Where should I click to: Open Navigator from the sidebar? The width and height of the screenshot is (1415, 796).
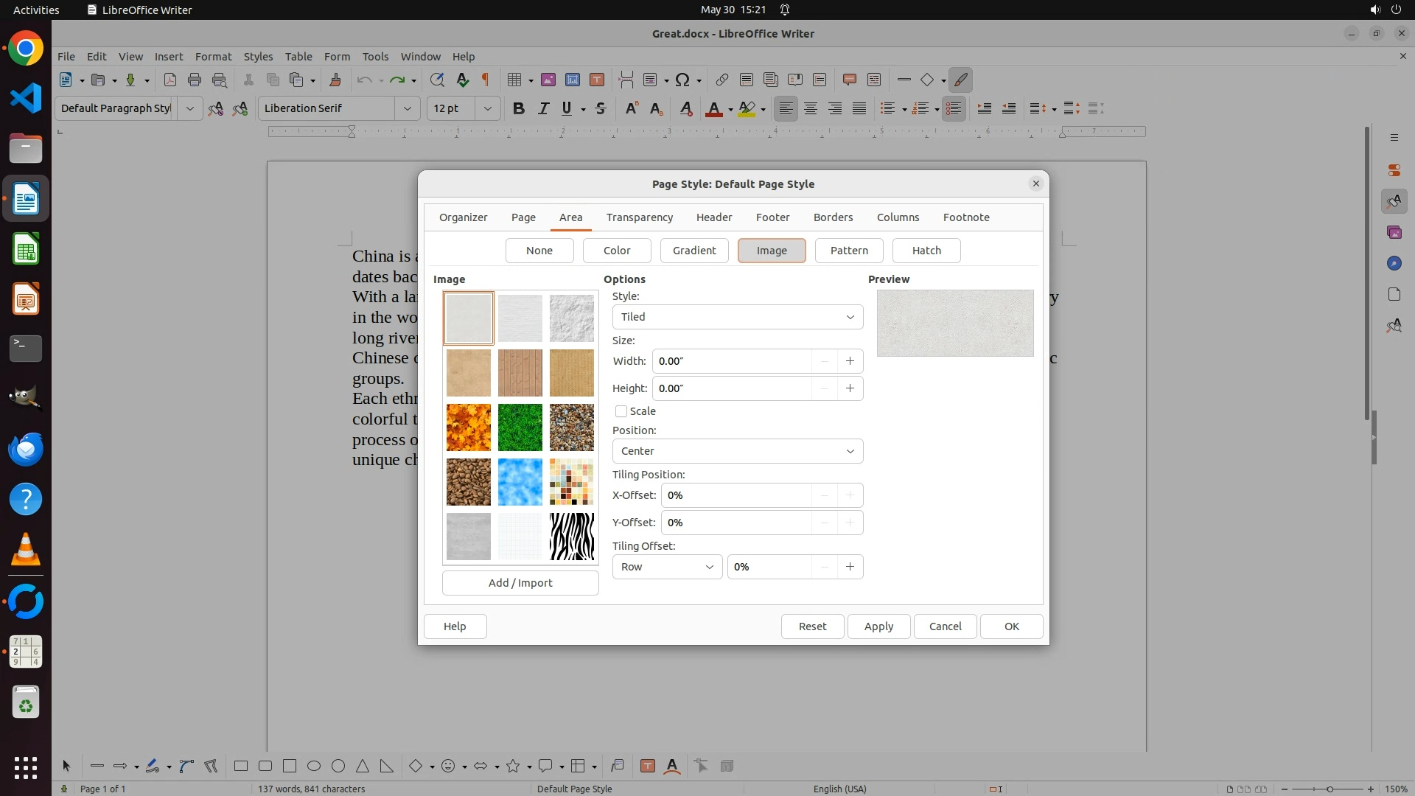click(1394, 263)
